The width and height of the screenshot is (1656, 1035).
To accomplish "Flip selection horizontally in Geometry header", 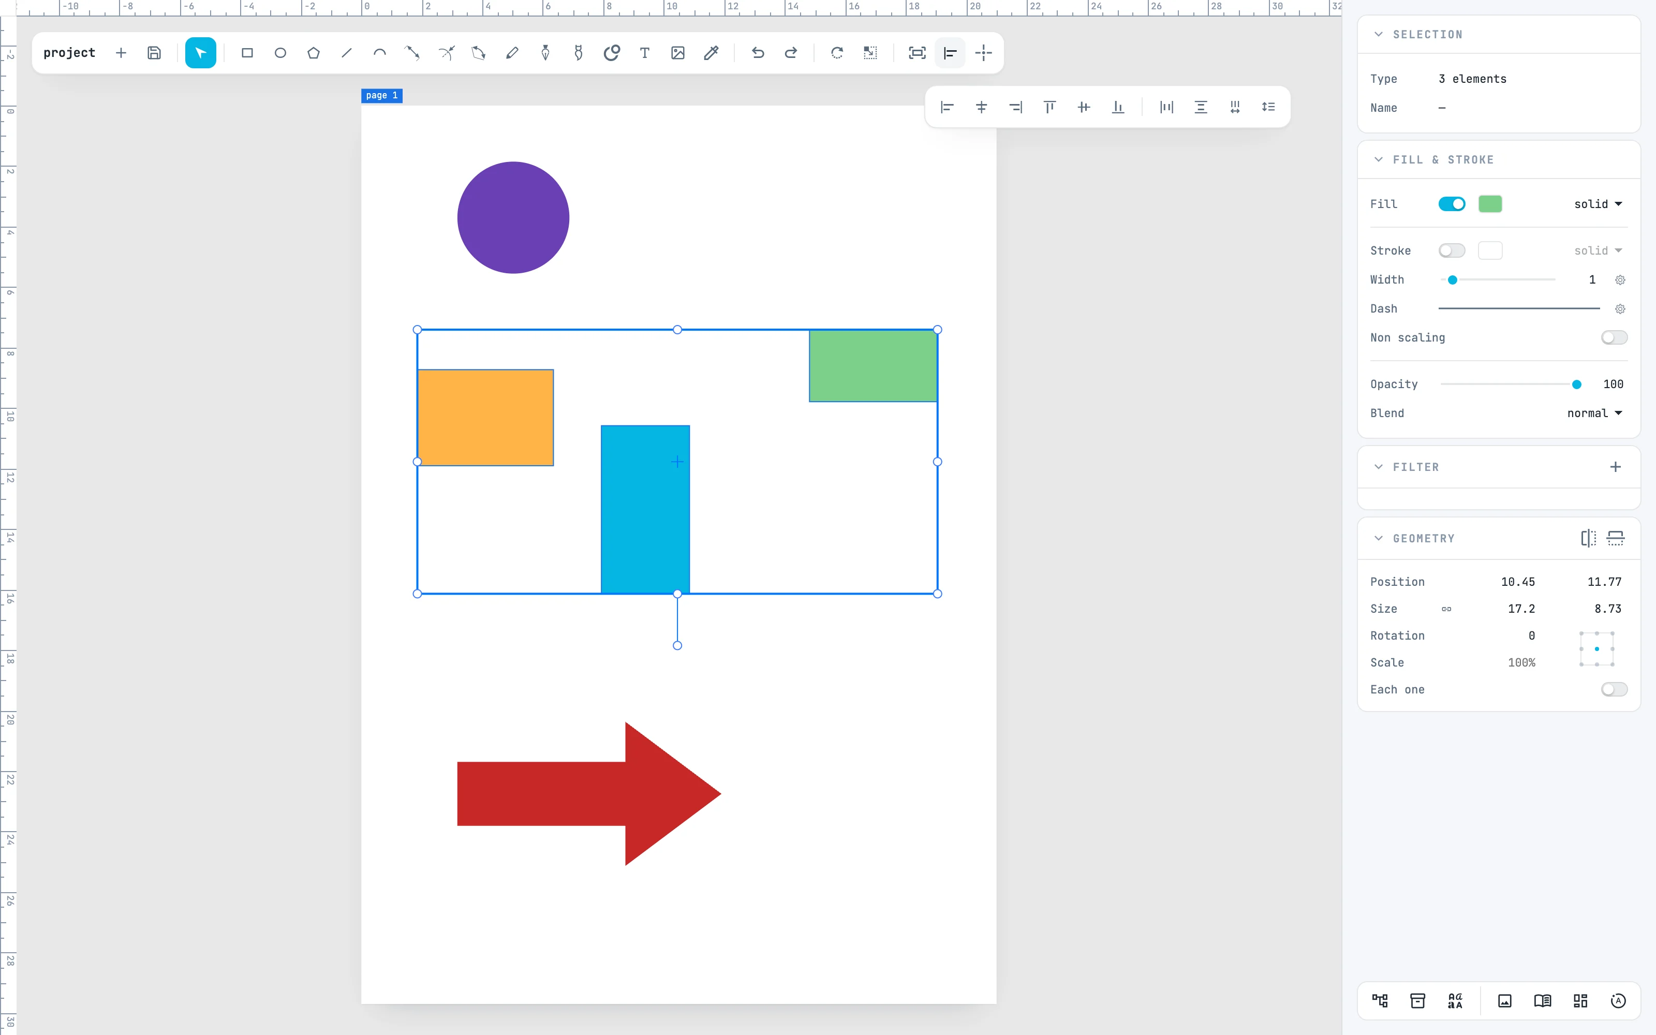I will 1588,538.
